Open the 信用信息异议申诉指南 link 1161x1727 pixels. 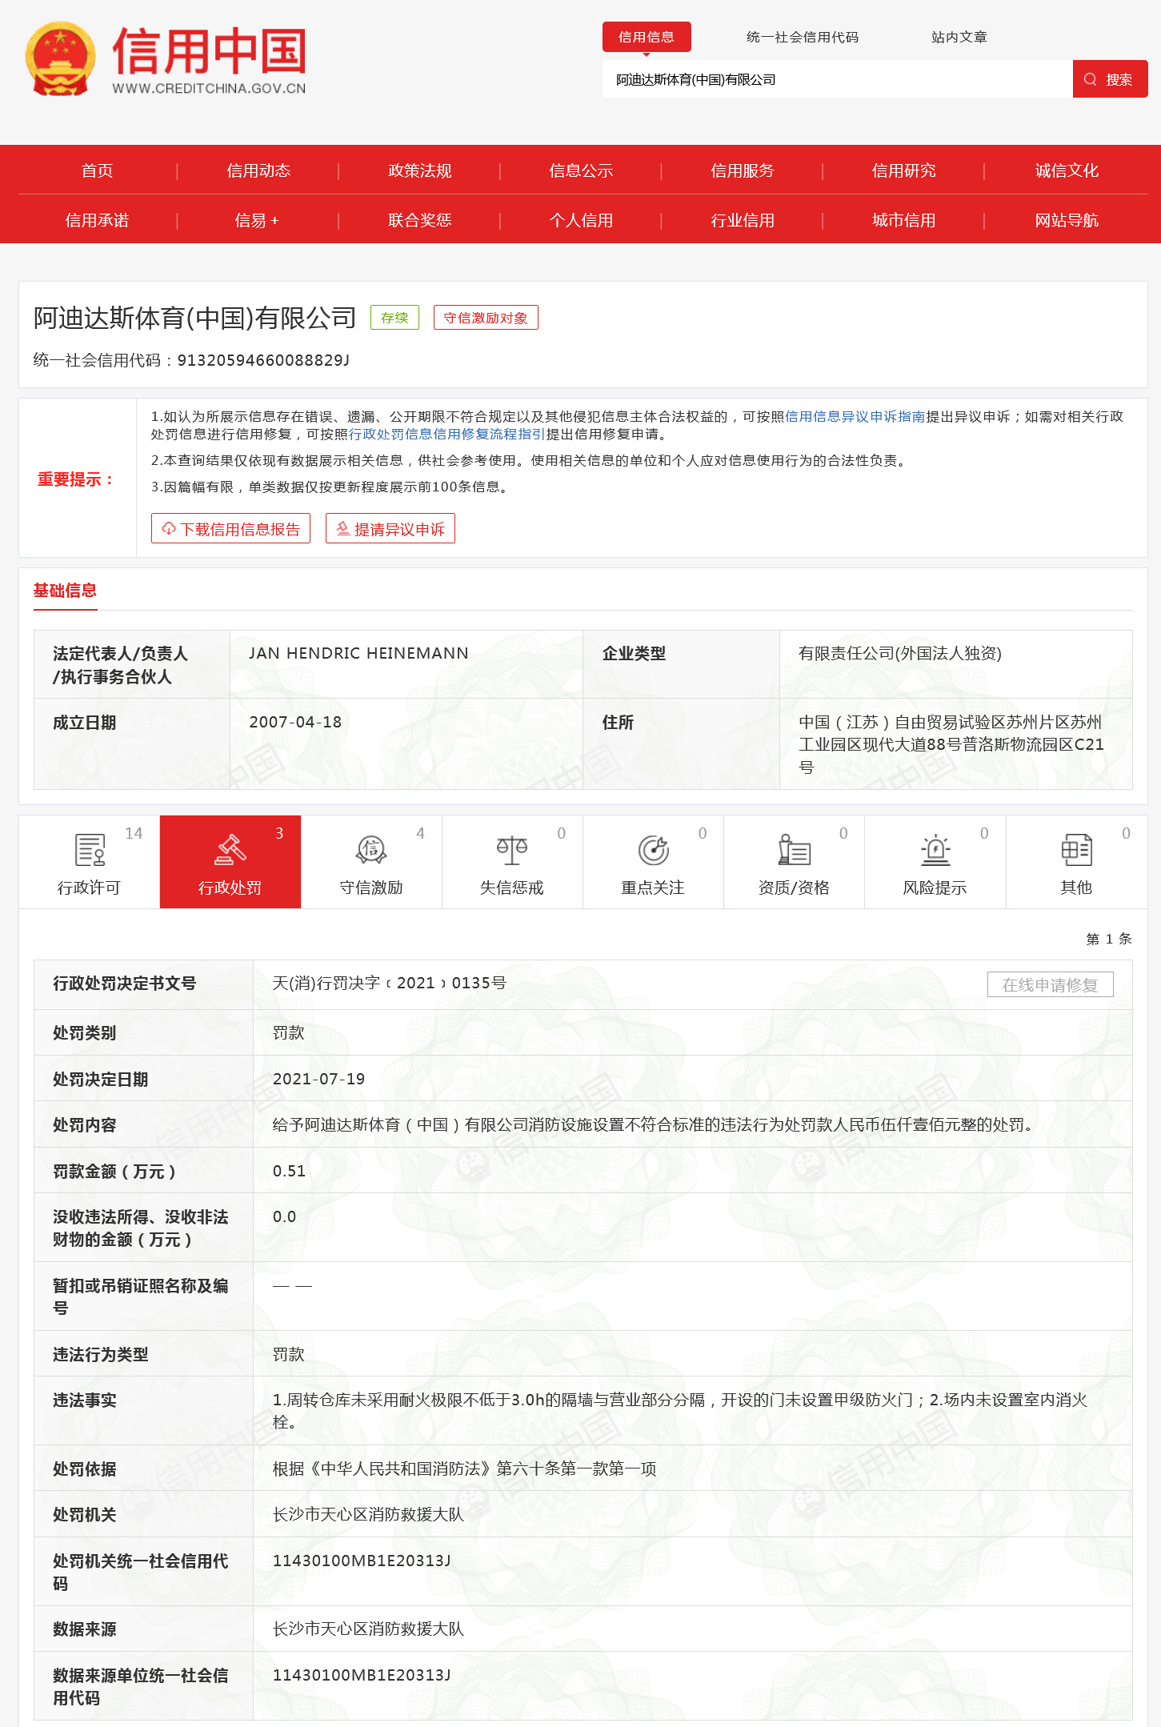[x=855, y=416]
